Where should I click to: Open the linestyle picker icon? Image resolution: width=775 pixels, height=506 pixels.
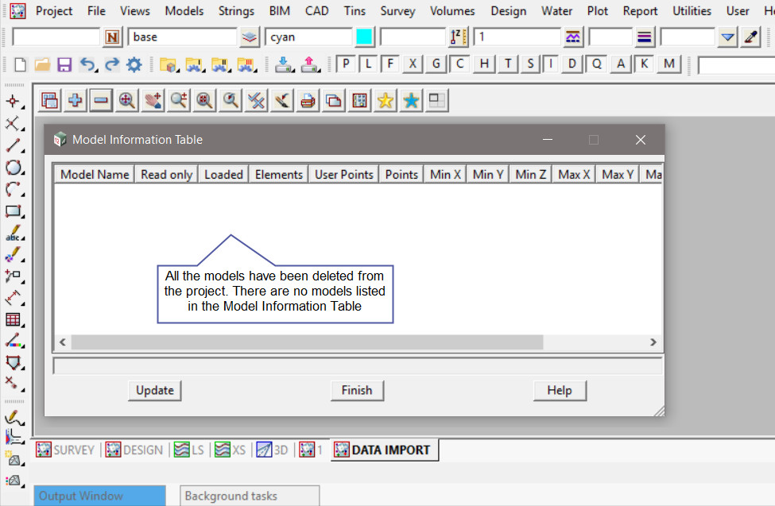click(x=573, y=37)
